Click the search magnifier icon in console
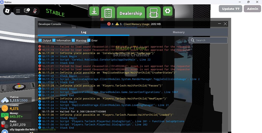This screenshot has width=262, height=133. pyautogui.click(x=192, y=40)
